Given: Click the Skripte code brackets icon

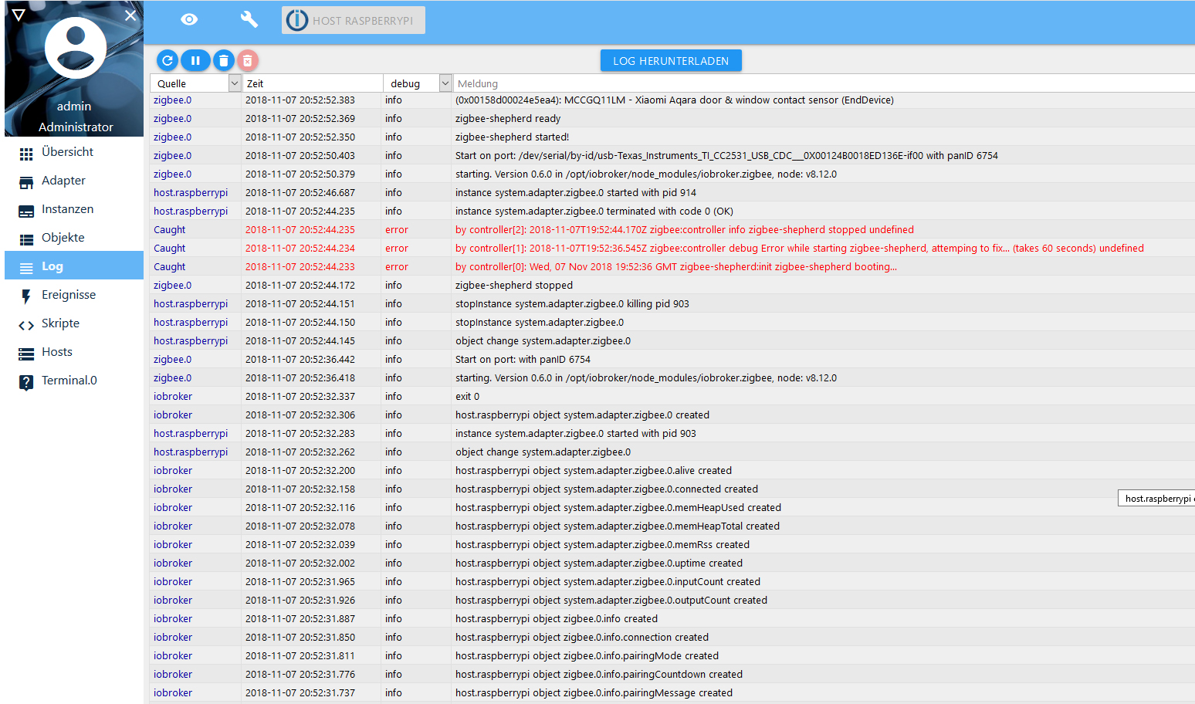Looking at the screenshot, I should pos(26,325).
